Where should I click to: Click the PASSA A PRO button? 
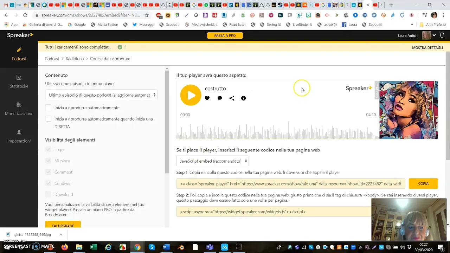tap(225, 35)
